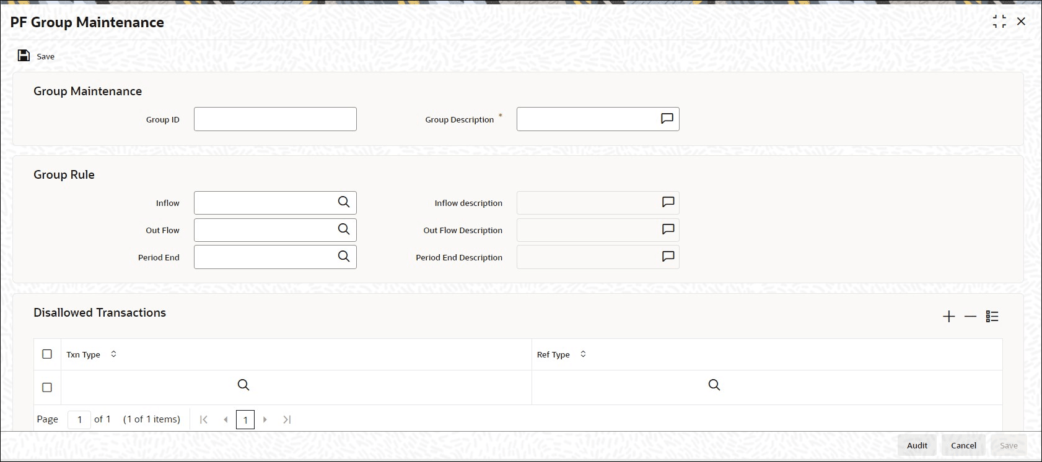Go to the next page of results
The height and width of the screenshot is (462, 1042).
[265, 419]
